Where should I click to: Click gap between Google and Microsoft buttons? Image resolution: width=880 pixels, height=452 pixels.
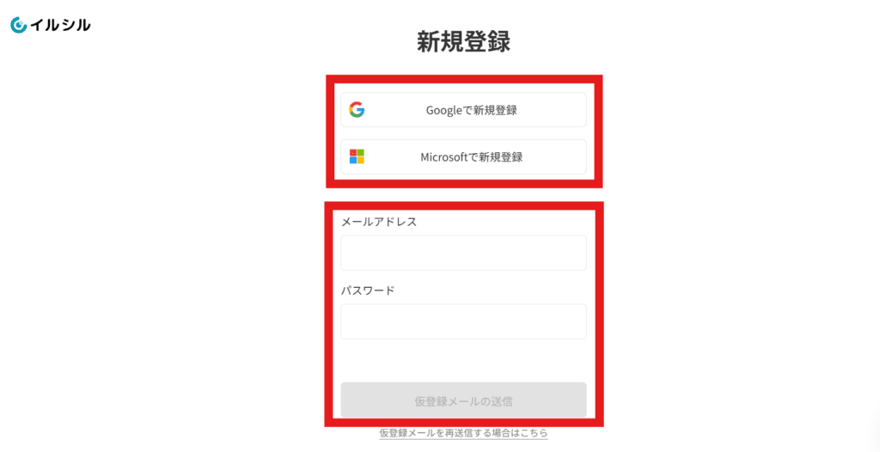click(463, 134)
